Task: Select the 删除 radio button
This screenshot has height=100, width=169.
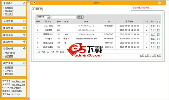Action: pos(57,52)
